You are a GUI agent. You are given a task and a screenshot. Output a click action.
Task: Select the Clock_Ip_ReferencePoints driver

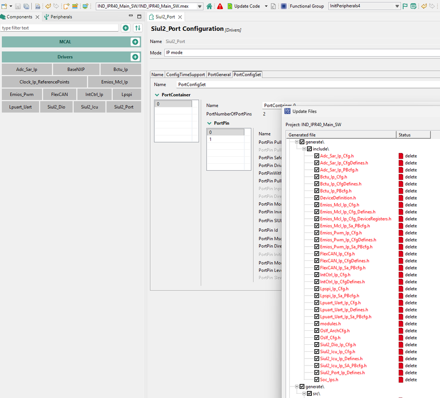coord(44,82)
